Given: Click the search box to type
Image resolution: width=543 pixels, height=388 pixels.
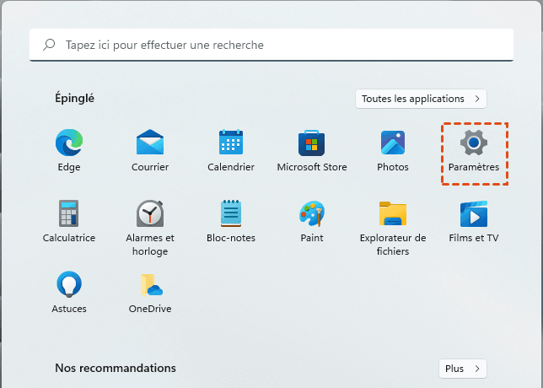Looking at the screenshot, I should (x=278, y=45).
